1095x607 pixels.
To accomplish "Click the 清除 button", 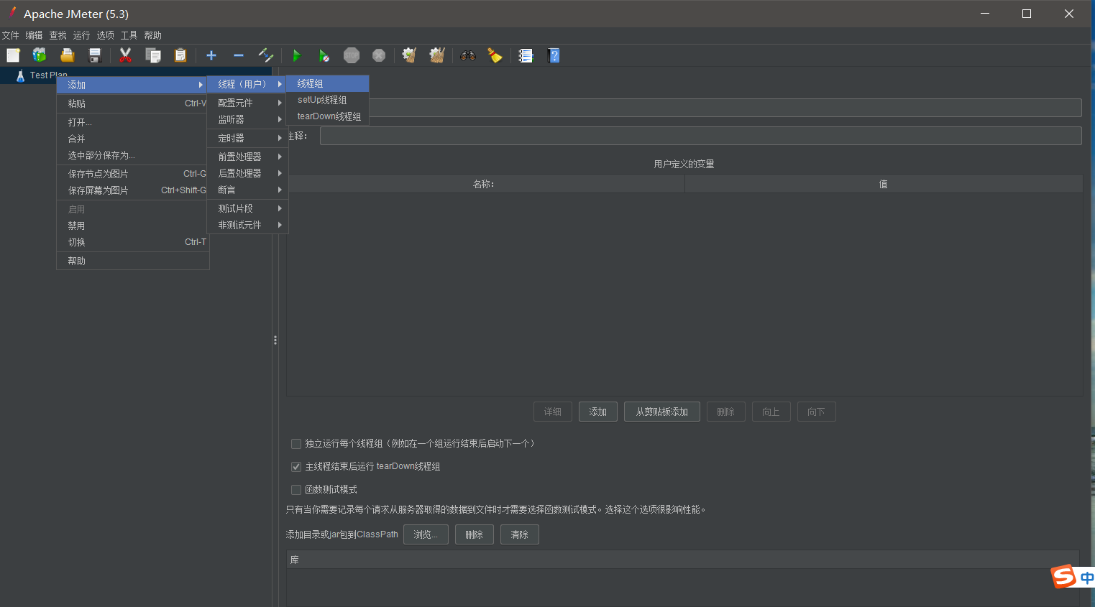I will 520,534.
